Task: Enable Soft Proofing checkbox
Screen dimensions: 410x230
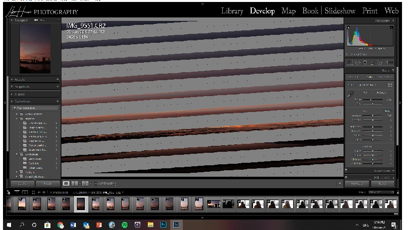Action: click(x=95, y=184)
